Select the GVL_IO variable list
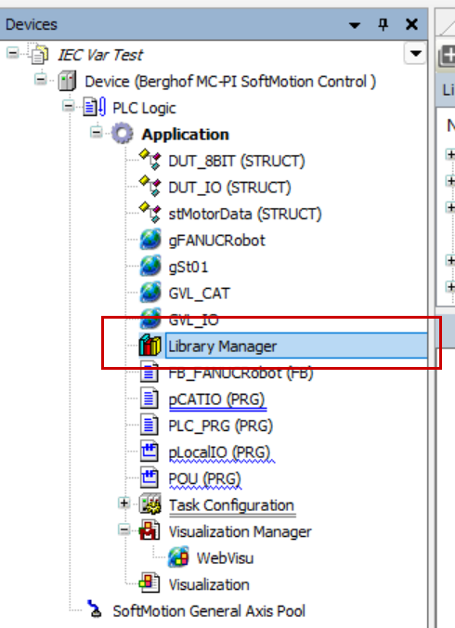 (x=193, y=320)
